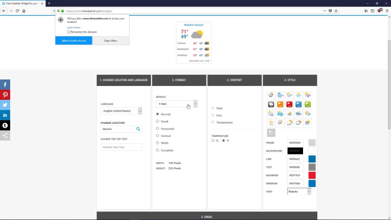Open the Weather Munich widget title link
Image resolution: width=391 pixels, height=220 pixels.
coord(194,25)
